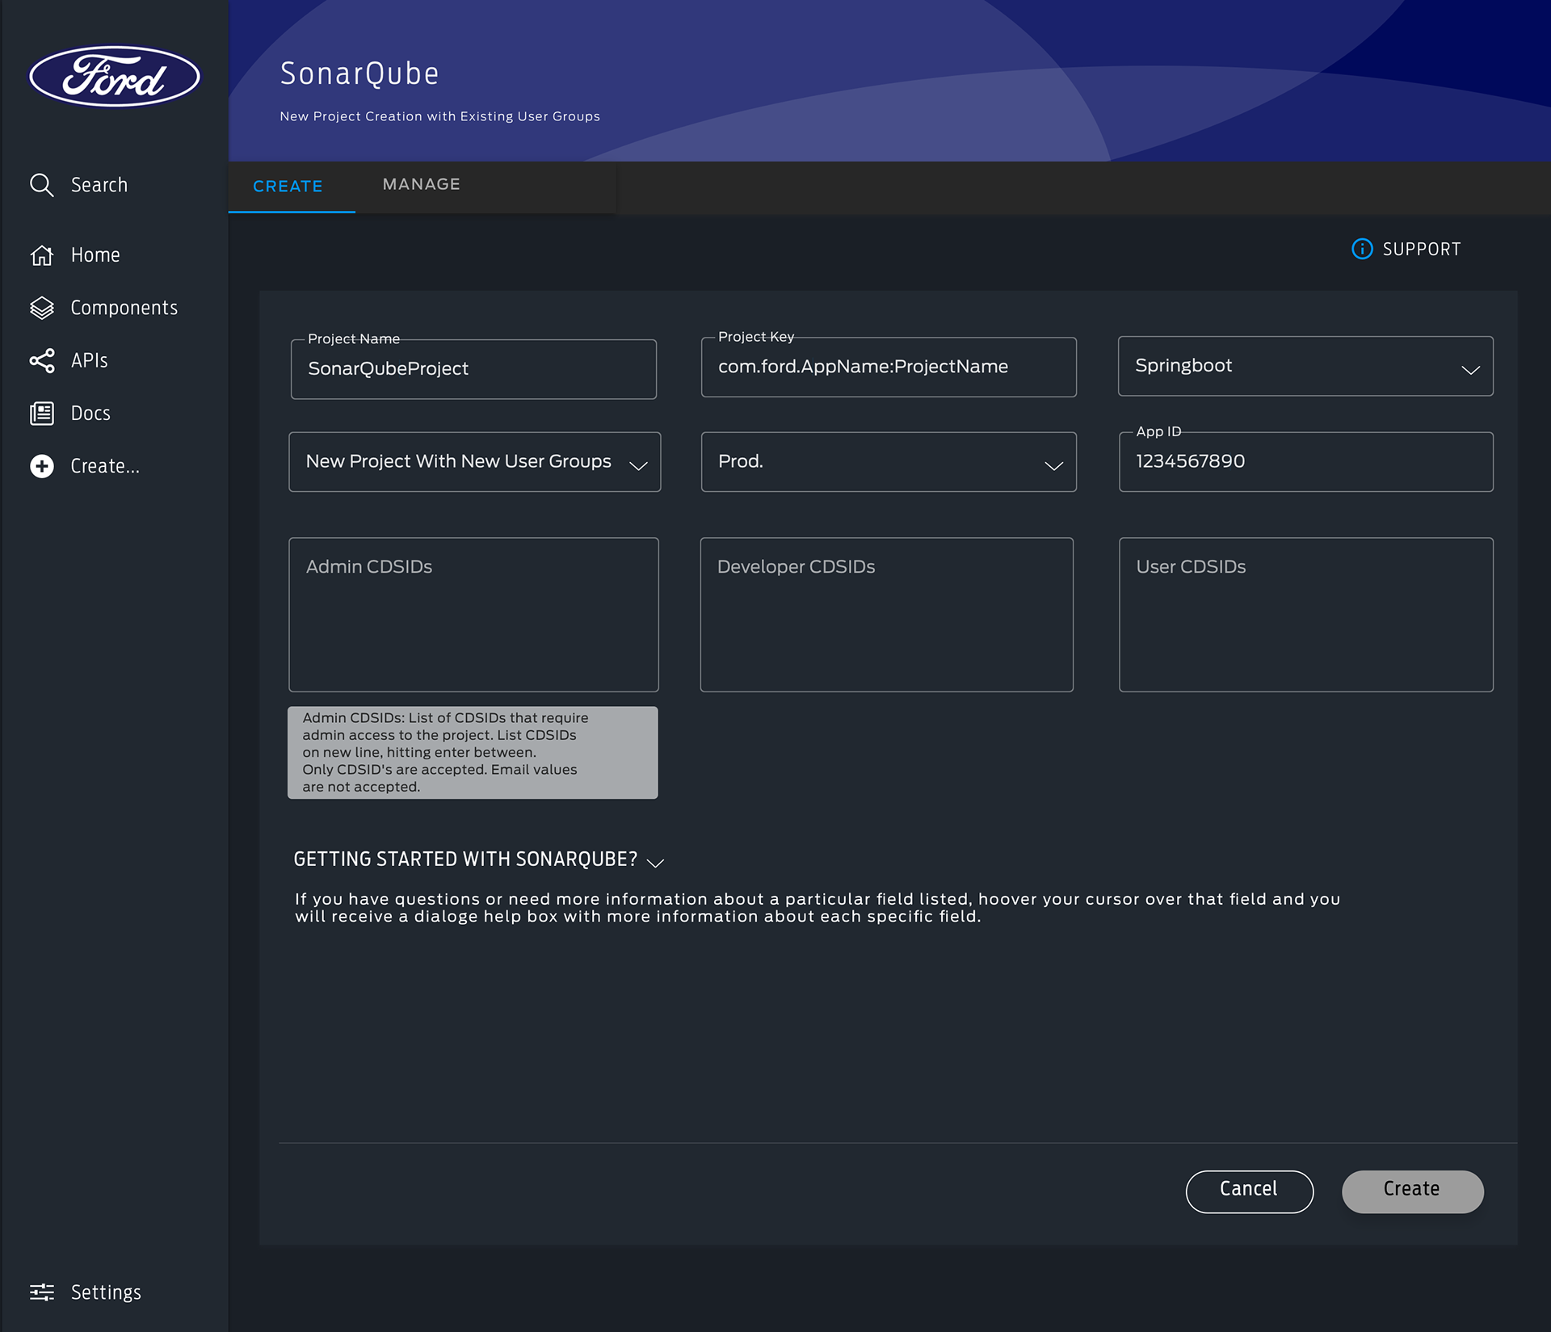Image resolution: width=1551 pixels, height=1332 pixels.
Task: Click the Support info circle icon
Action: (1362, 249)
